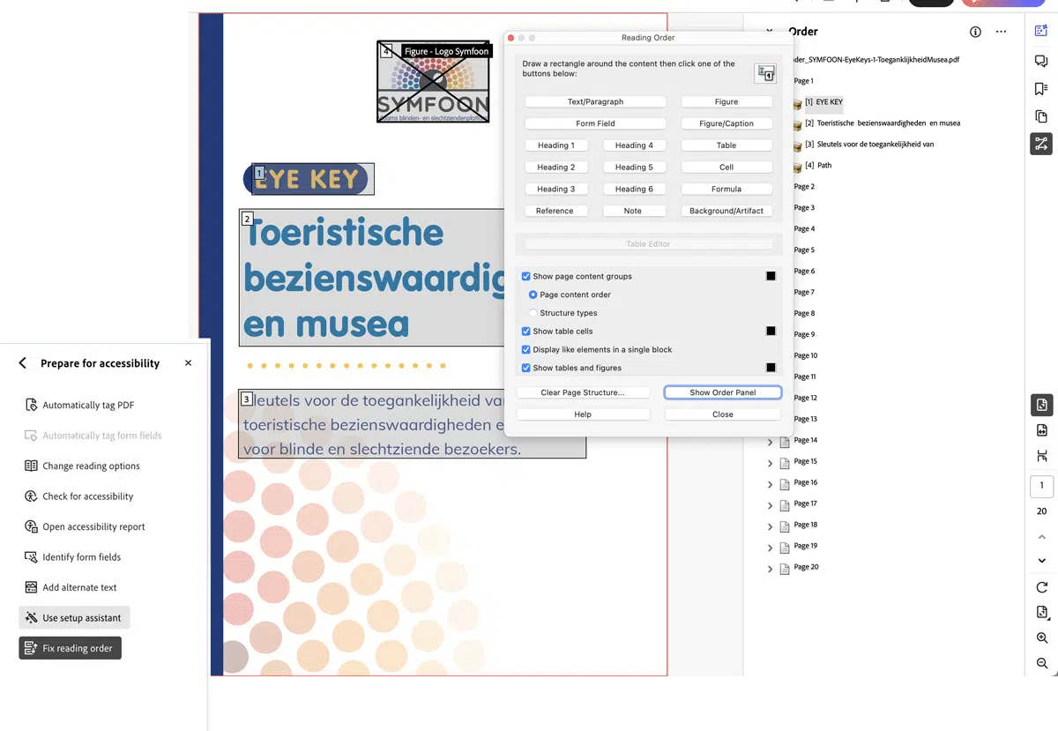This screenshot has height=731, width=1058.
Task: Go to previous page arrow
Action: pos(1041,536)
